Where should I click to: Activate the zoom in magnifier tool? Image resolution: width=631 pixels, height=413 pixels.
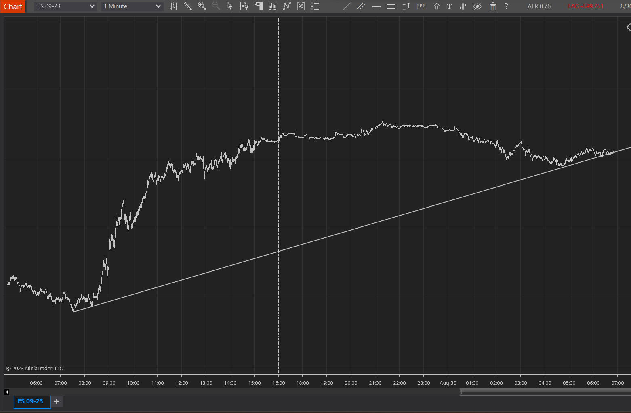[202, 6]
